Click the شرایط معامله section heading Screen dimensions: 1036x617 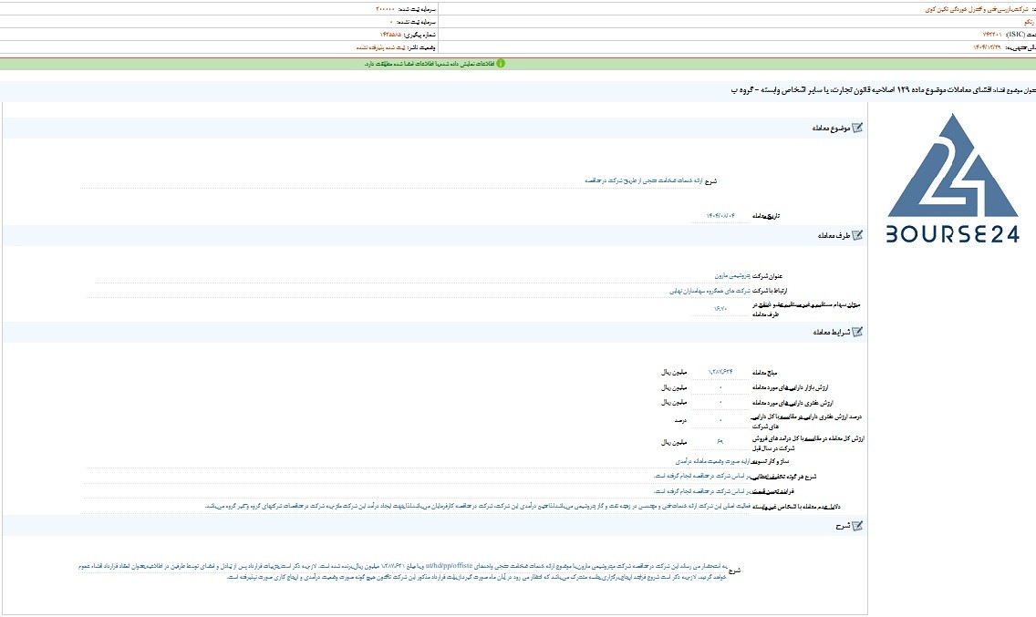(x=831, y=333)
